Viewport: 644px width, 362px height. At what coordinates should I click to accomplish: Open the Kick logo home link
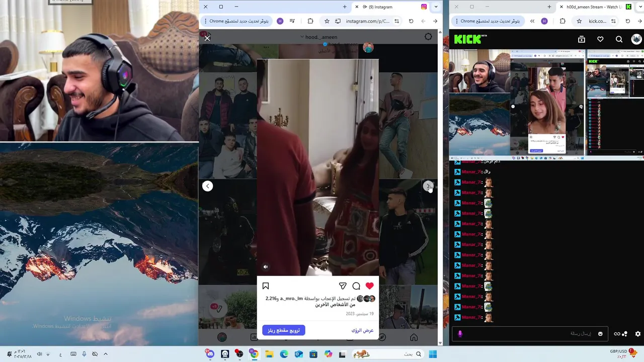tap(470, 39)
